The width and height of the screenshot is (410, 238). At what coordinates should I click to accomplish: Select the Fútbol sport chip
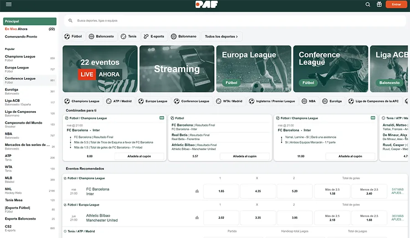73,36
